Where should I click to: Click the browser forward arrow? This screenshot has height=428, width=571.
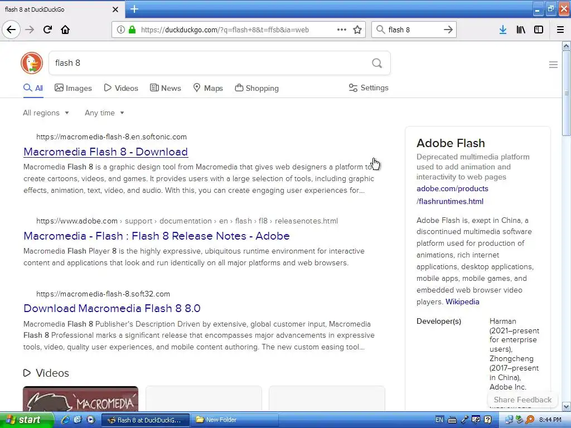click(30, 30)
